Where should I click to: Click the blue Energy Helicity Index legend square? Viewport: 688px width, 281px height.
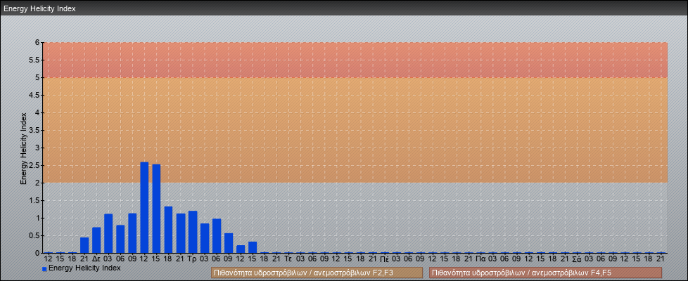(x=44, y=268)
